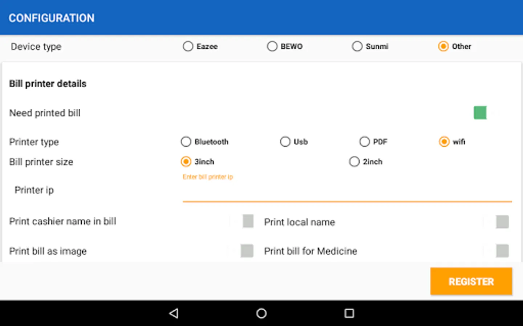Tap the REGISTER button
This screenshot has width=523, height=326.
(x=471, y=281)
